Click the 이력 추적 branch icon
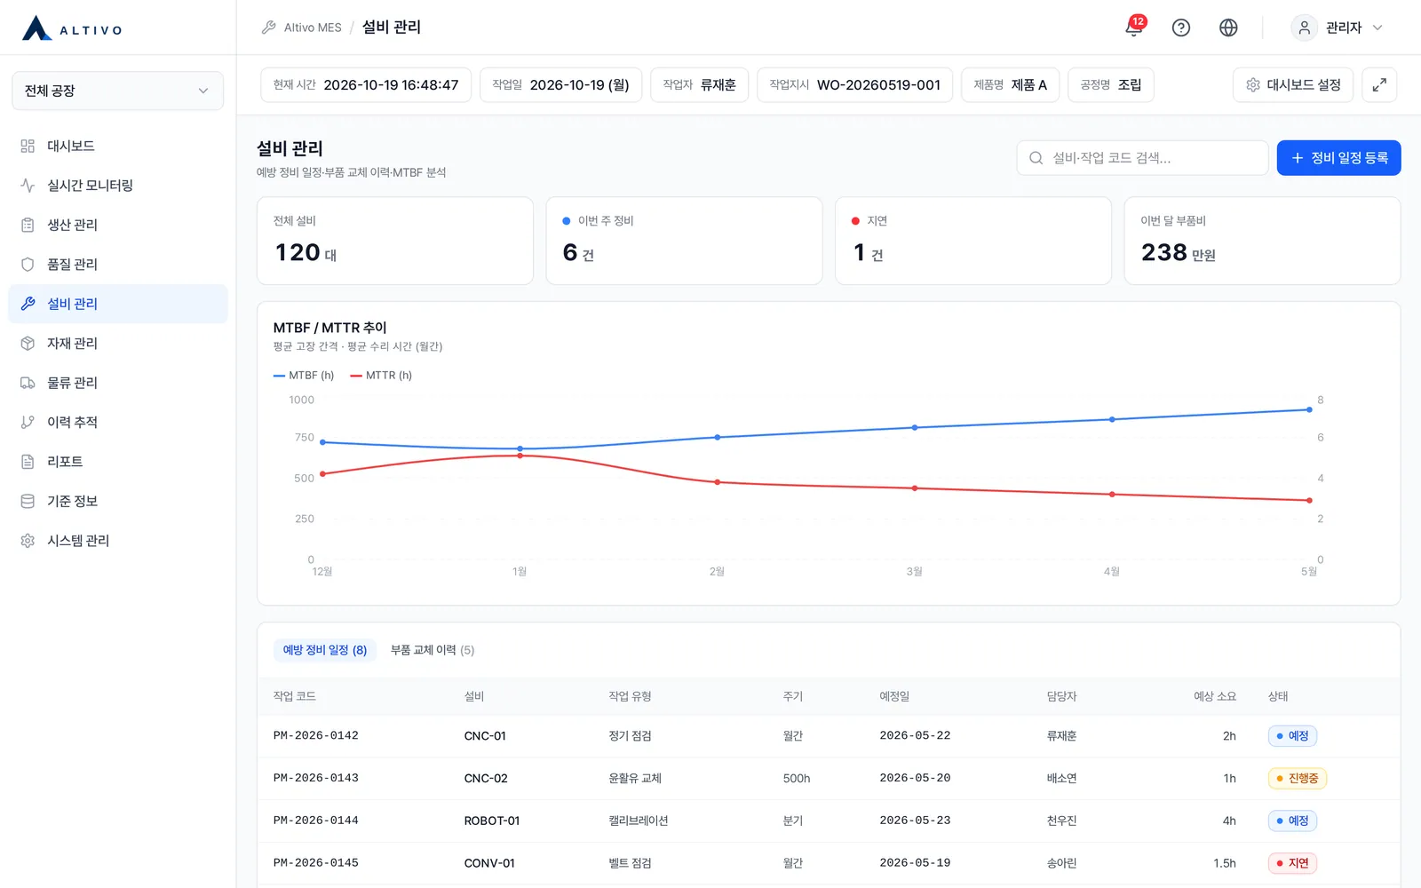This screenshot has width=1421, height=888. (28, 423)
